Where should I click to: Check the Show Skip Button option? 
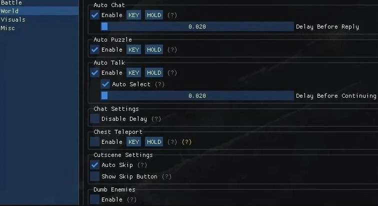[95, 176]
